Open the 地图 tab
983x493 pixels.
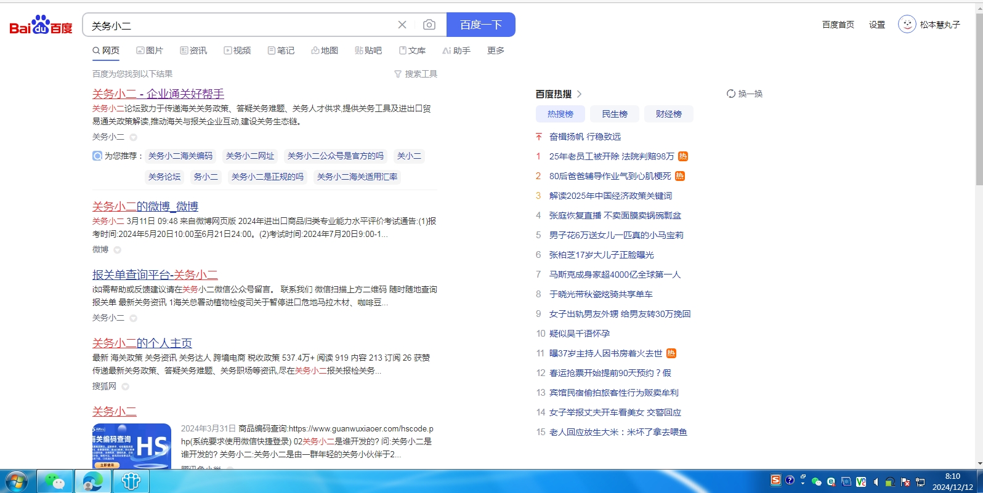point(325,50)
